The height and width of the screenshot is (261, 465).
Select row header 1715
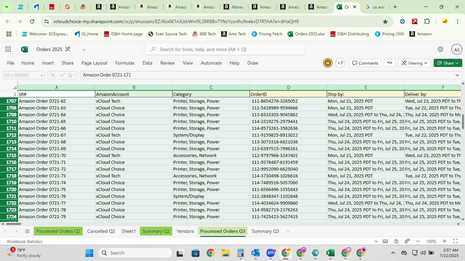tap(9, 155)
